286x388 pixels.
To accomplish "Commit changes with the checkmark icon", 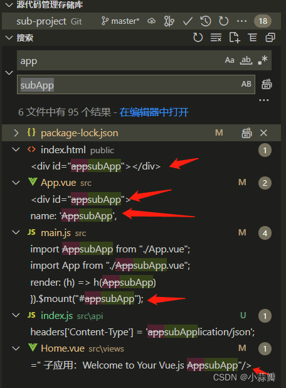I will [x=188, y=21].
